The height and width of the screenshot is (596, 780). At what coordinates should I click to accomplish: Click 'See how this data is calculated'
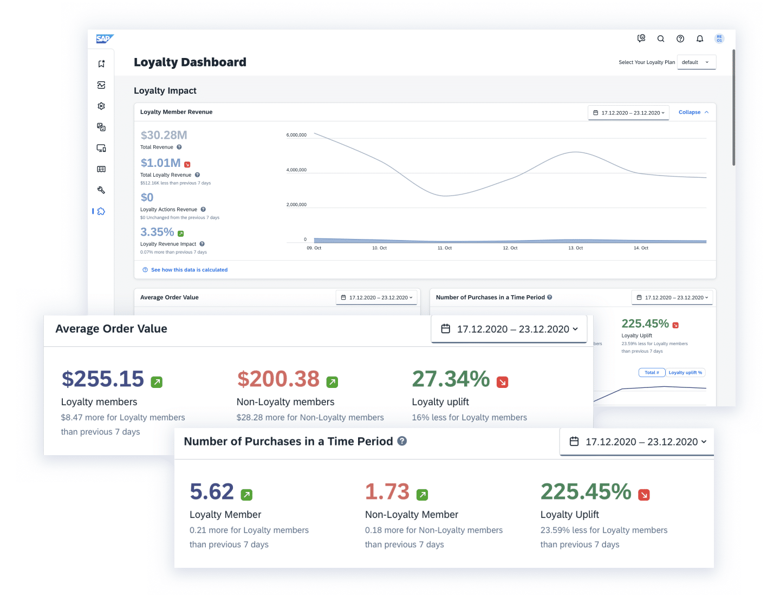click(x=189, y=270)
